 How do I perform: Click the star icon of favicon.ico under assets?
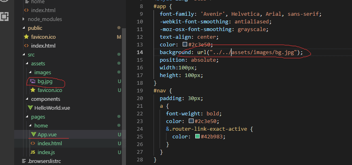click(x=33, y=90)
